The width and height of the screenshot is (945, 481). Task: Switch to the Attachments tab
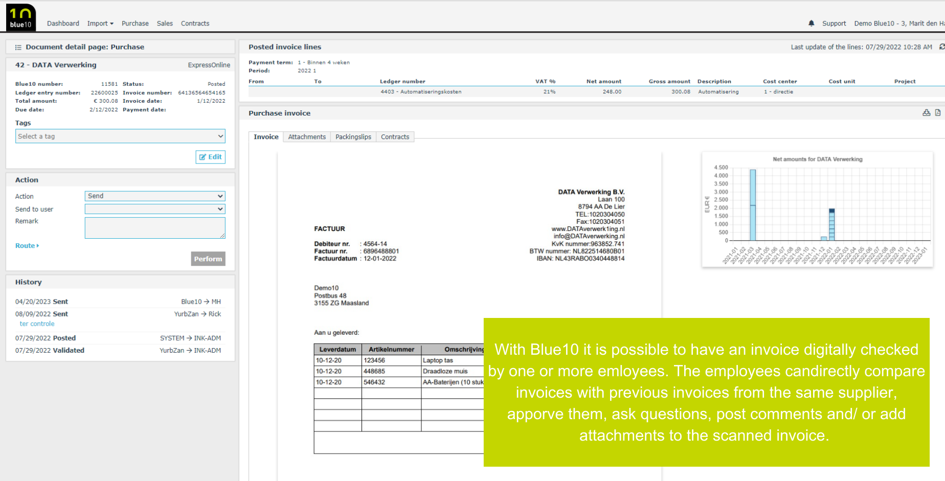point(307,137)
